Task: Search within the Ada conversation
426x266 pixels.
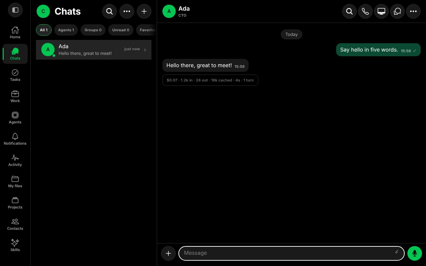Action: click(349, 11)
